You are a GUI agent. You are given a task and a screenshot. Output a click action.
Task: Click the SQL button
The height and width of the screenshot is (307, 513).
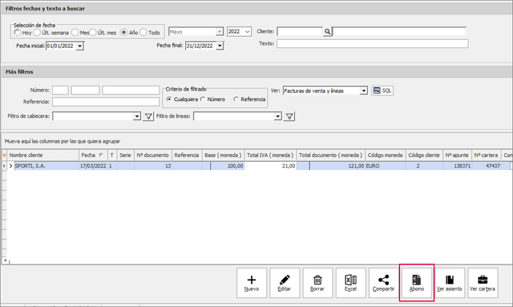pos(382,90)
